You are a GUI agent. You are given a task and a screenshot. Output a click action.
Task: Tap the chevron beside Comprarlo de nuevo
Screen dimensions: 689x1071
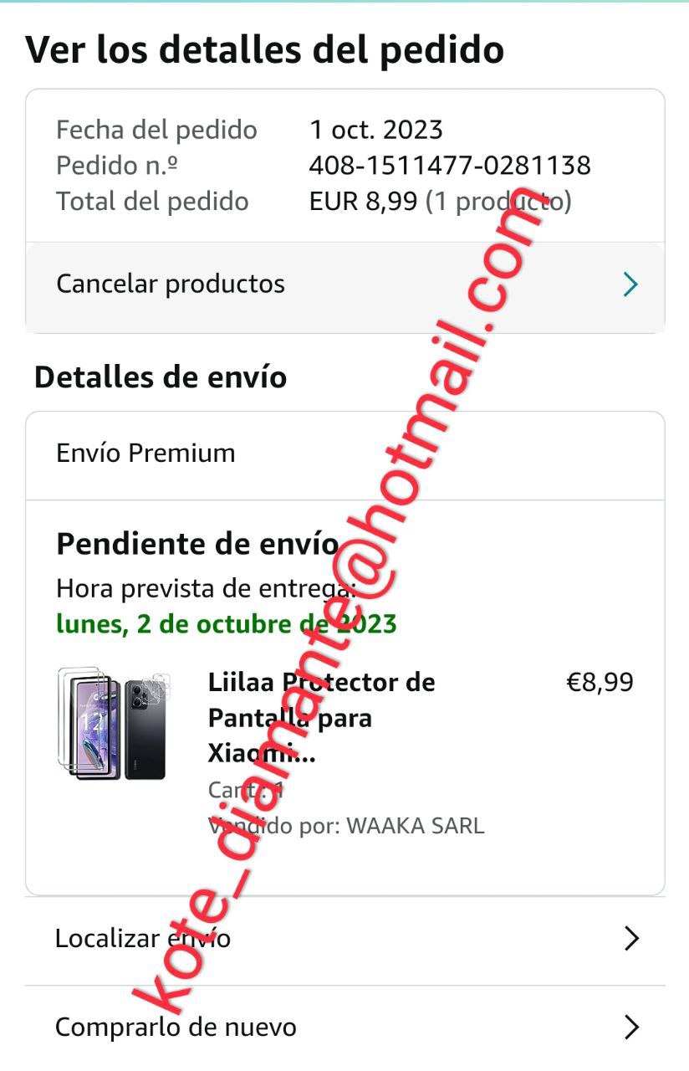coord(632,1027)
